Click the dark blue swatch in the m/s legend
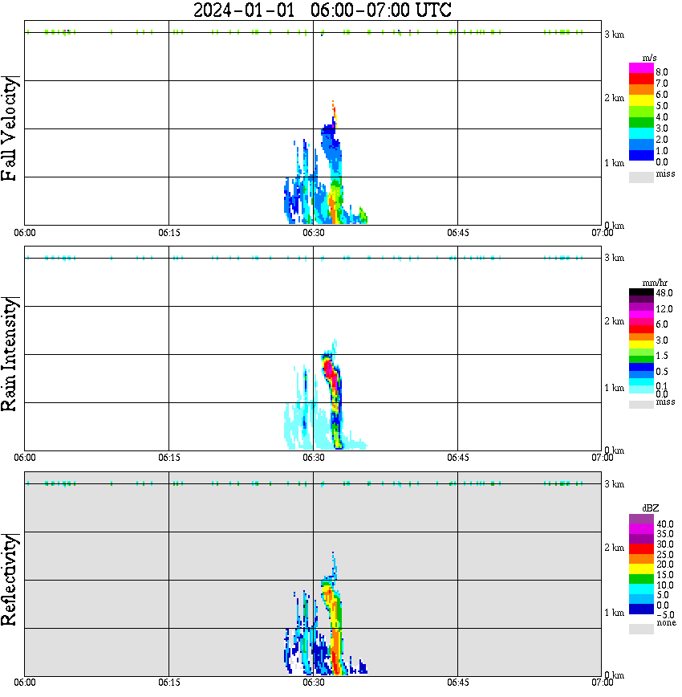The image size is (682, 697). point(641,155)
